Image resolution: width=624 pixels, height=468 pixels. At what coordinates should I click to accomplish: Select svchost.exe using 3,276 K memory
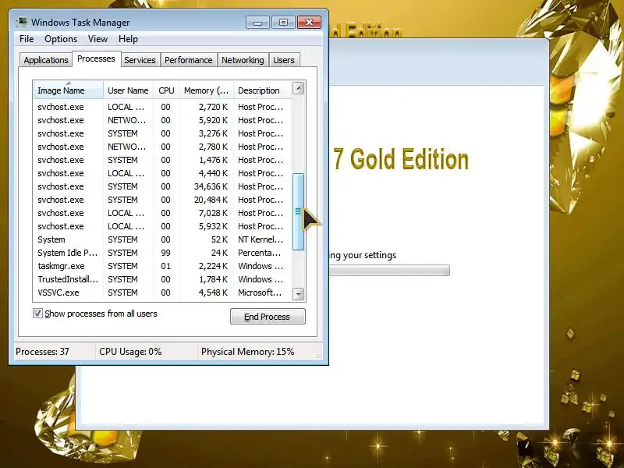[x=163, y=133]
